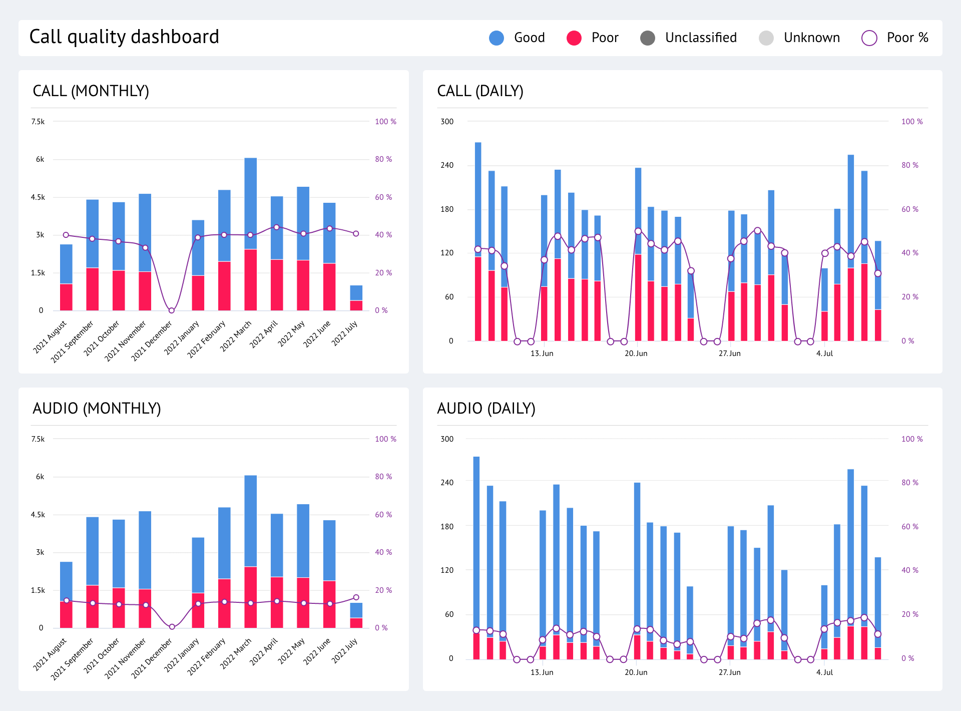The height and width of the screenshot is (711, 961).
Task: Click the Call quality dashboard heading
Action: click(124, 36)
